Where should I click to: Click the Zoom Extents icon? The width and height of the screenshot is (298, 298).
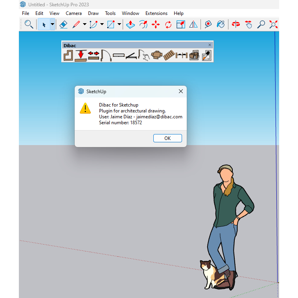point(273,24)
